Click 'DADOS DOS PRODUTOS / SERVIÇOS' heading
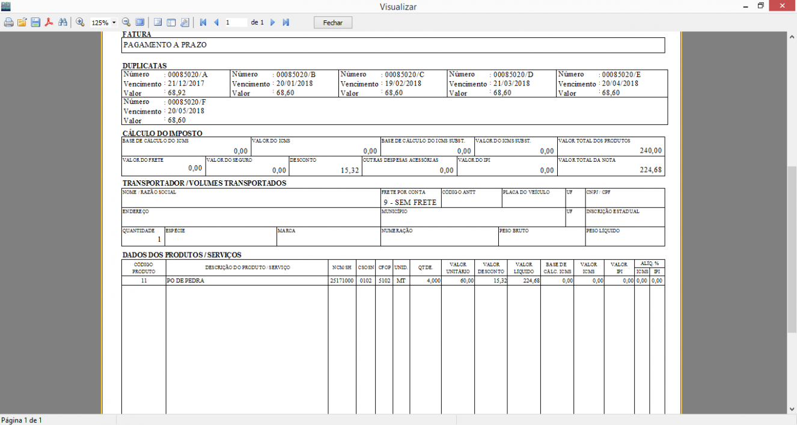This screenshot has height=425, width=797. 182,255
